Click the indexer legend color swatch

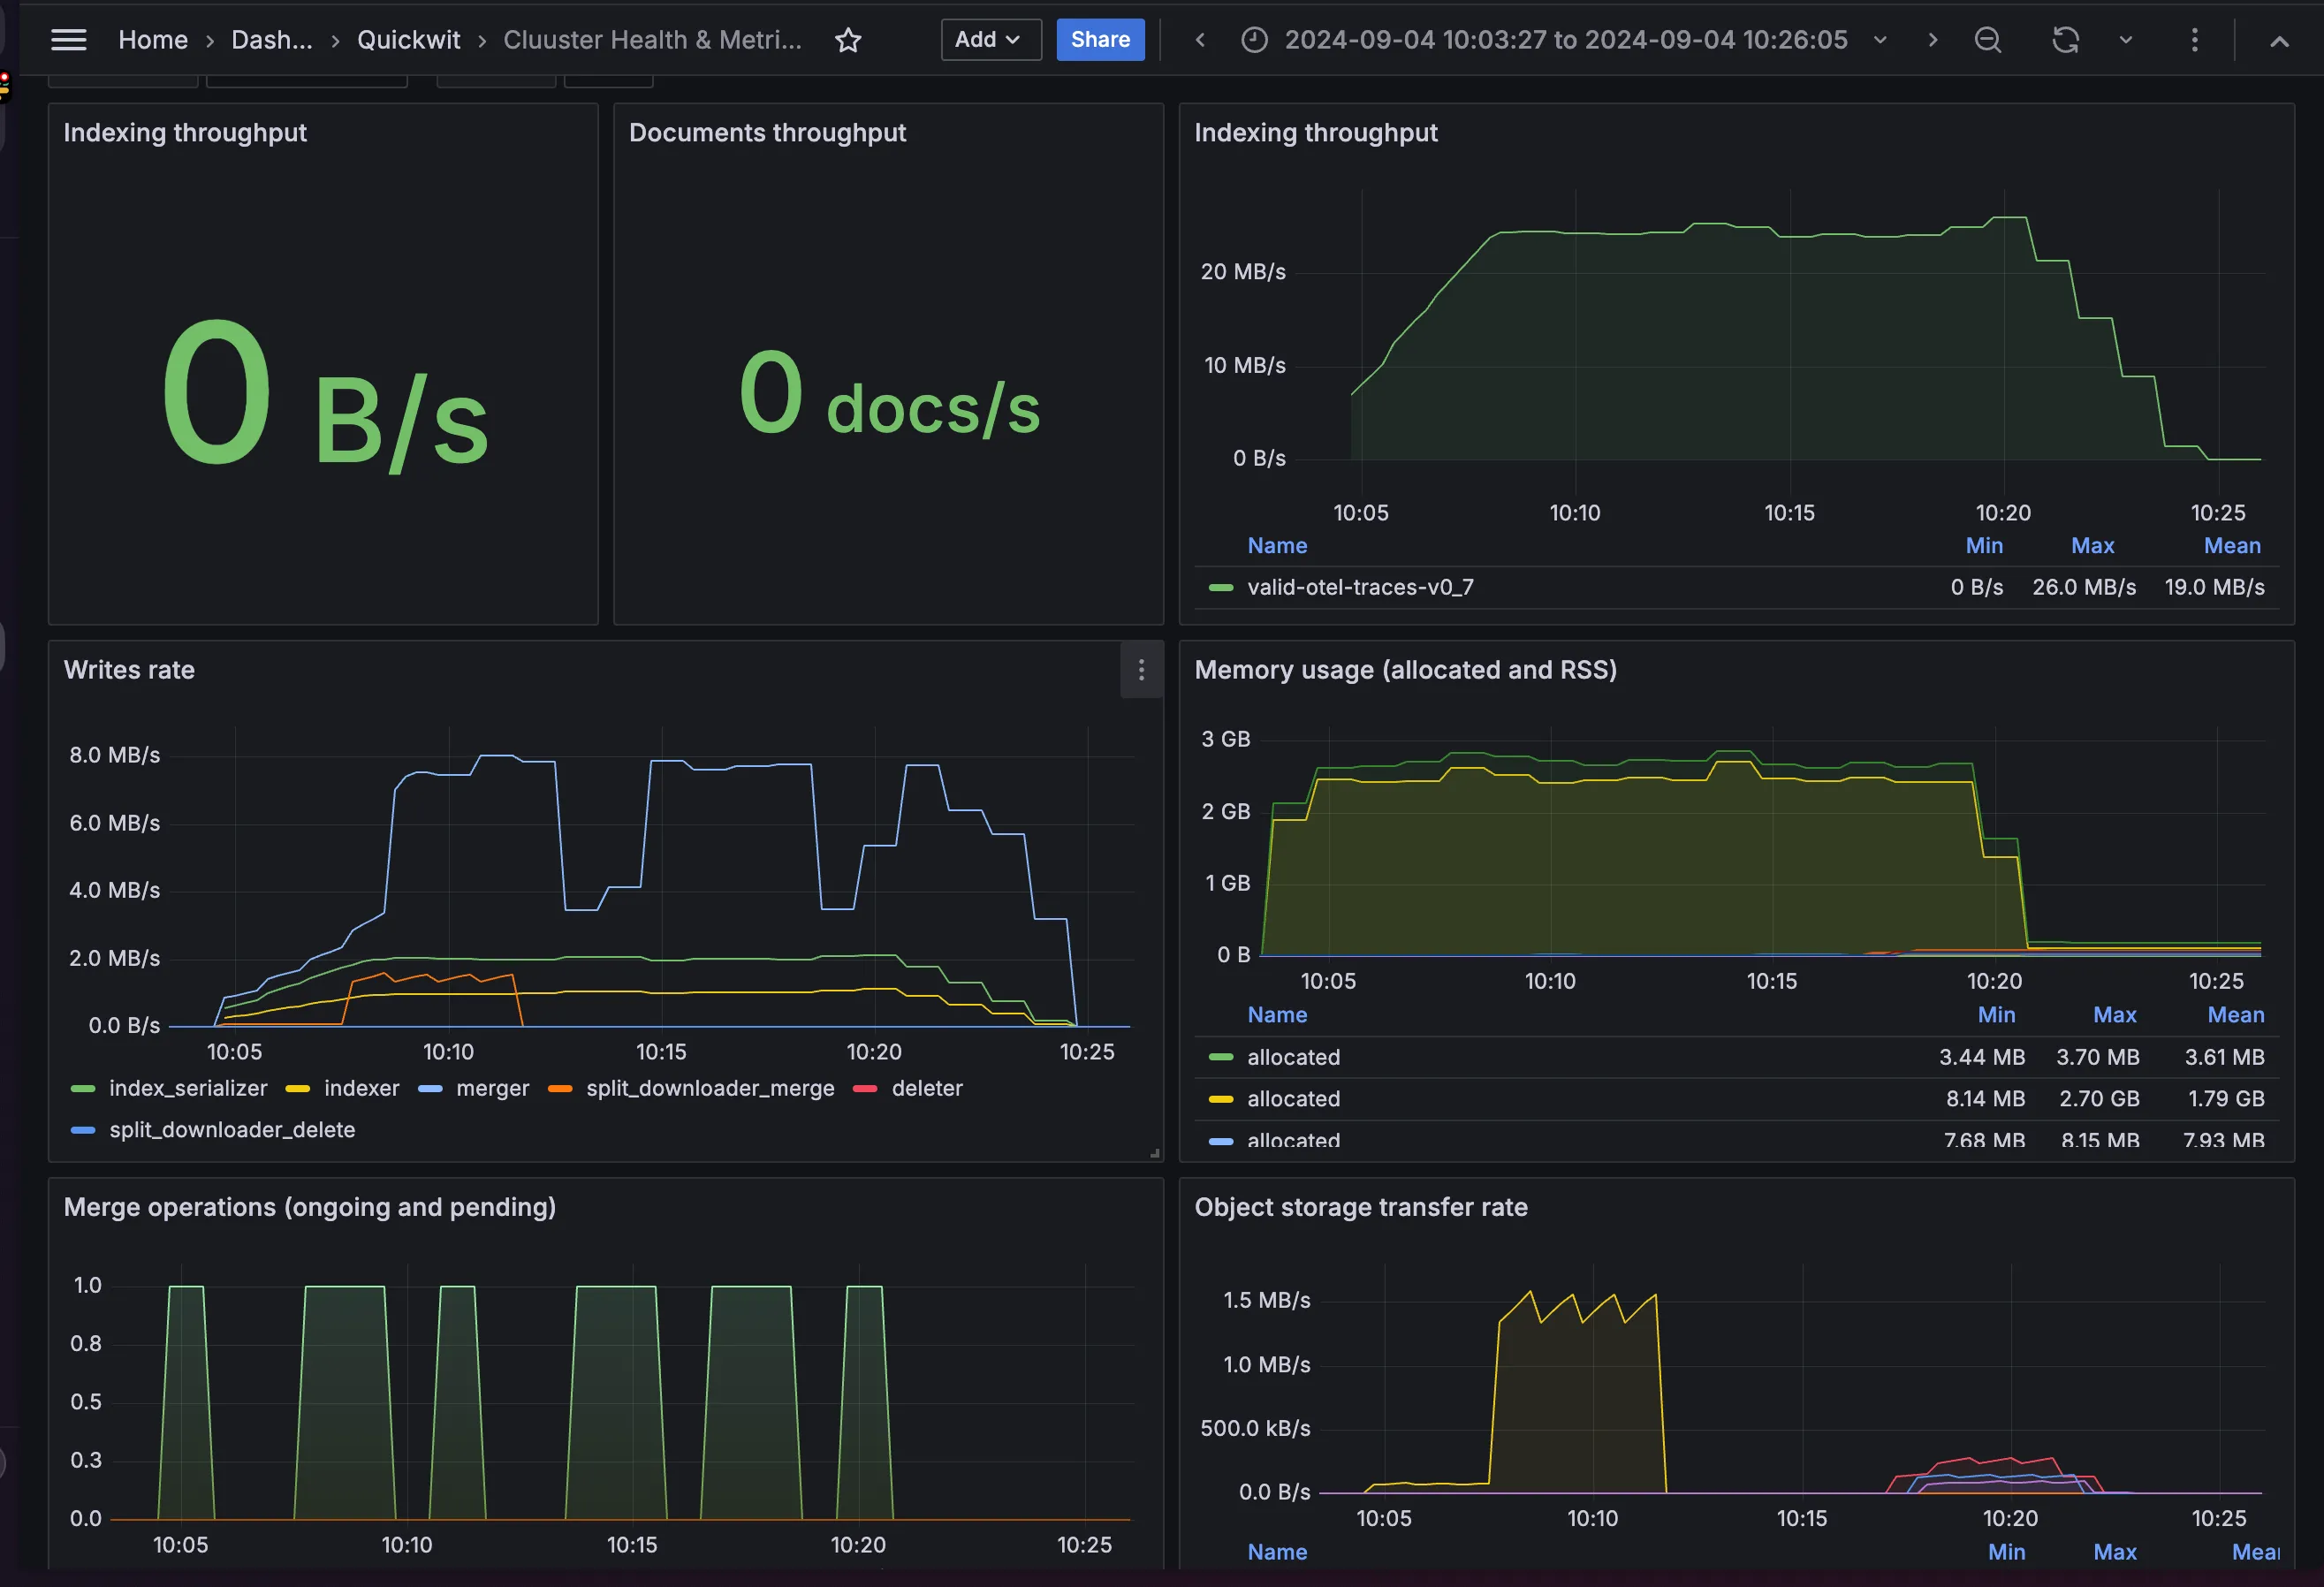[298, 1089]
